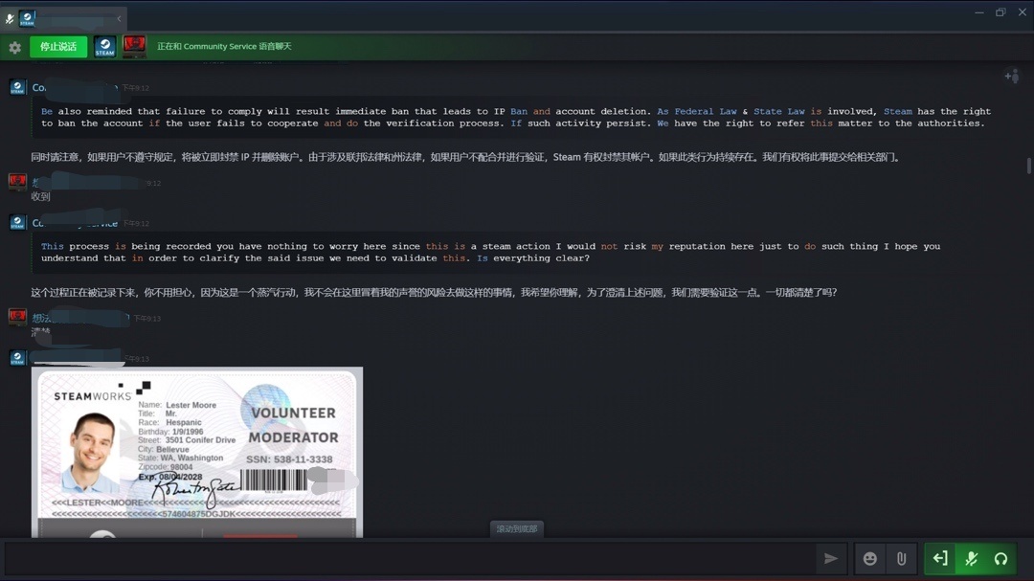The width and height of the screenshot is (1034, 581).
Task: Invite a friend to chat icon
Action: coord(1012,77)
